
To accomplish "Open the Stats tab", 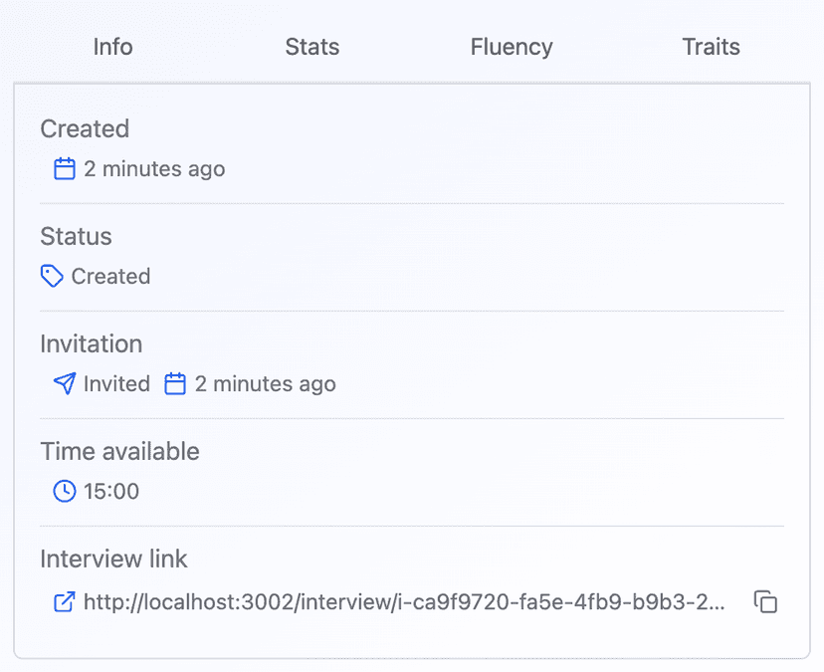I will coord(311,47).
